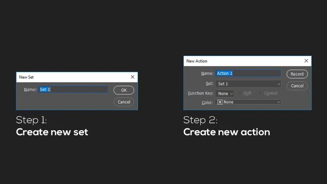
Task: Close the New Action dialog window
Action: pos(306,61)
